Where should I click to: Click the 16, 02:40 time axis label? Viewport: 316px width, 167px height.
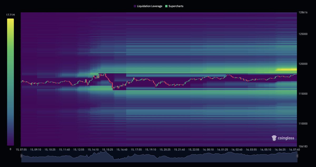(237, 150)
